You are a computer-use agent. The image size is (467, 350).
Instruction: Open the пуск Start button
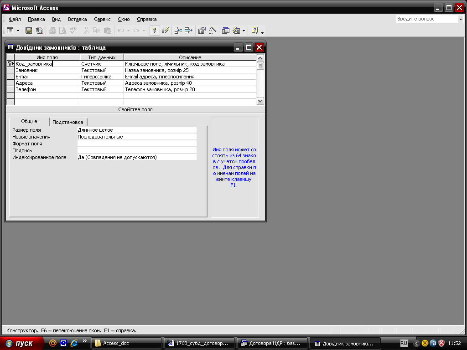(21, 343)
